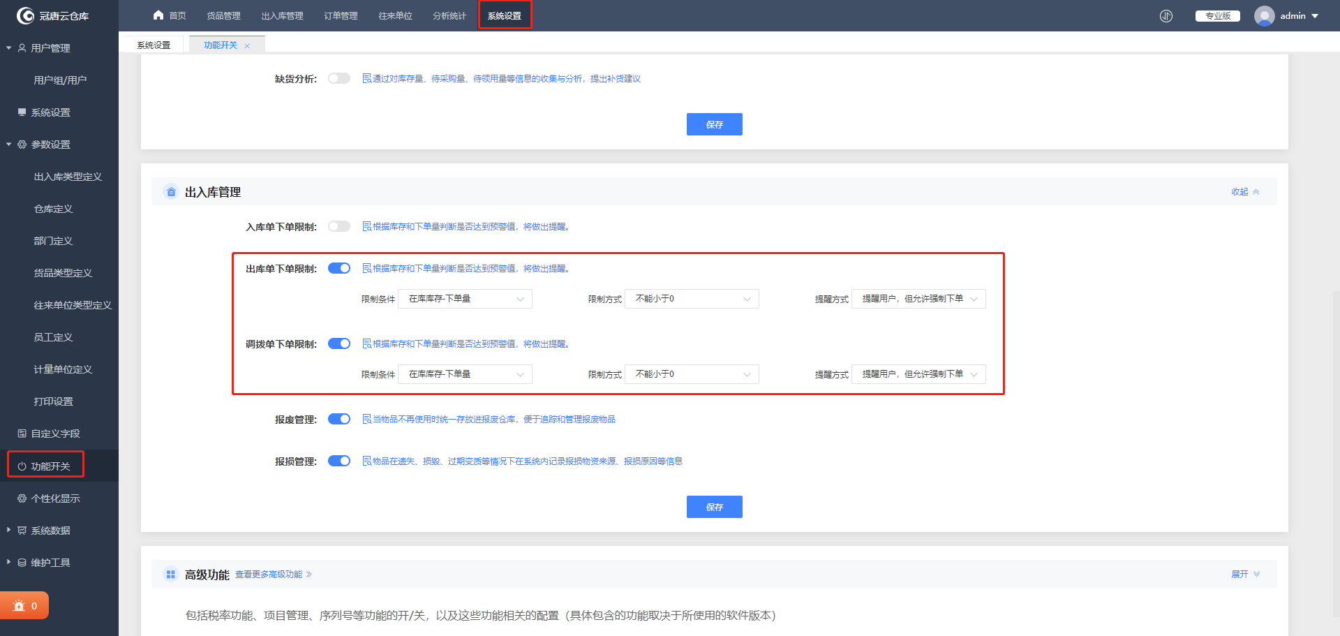
Task: Open 出库单 提醒方式 dropdown
Action: pos(918,299)
